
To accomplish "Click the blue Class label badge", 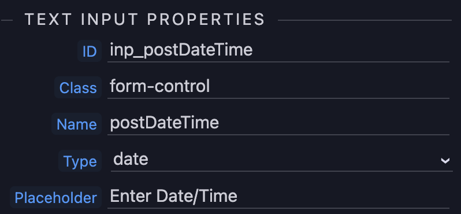I will pyautogui.click(x=78, y=87).
